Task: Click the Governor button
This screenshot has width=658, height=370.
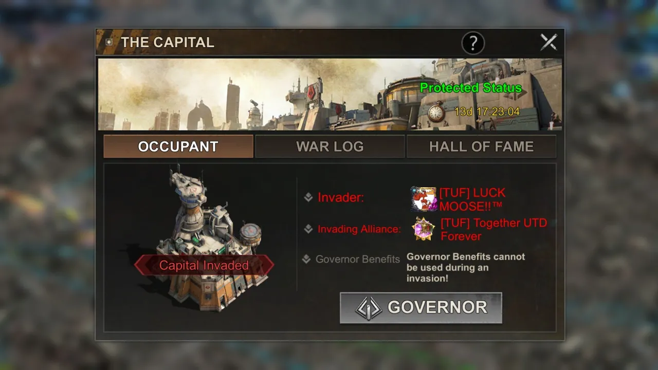Action: tap(421, 308)
